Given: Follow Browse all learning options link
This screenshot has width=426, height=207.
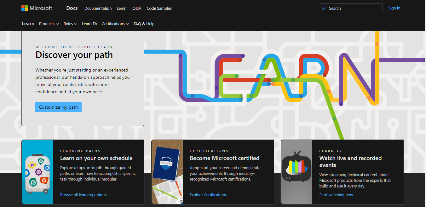Looking at the screenshot, I should click(84, 195).
